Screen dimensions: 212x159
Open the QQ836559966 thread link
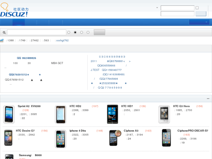[x=112, y=66]
